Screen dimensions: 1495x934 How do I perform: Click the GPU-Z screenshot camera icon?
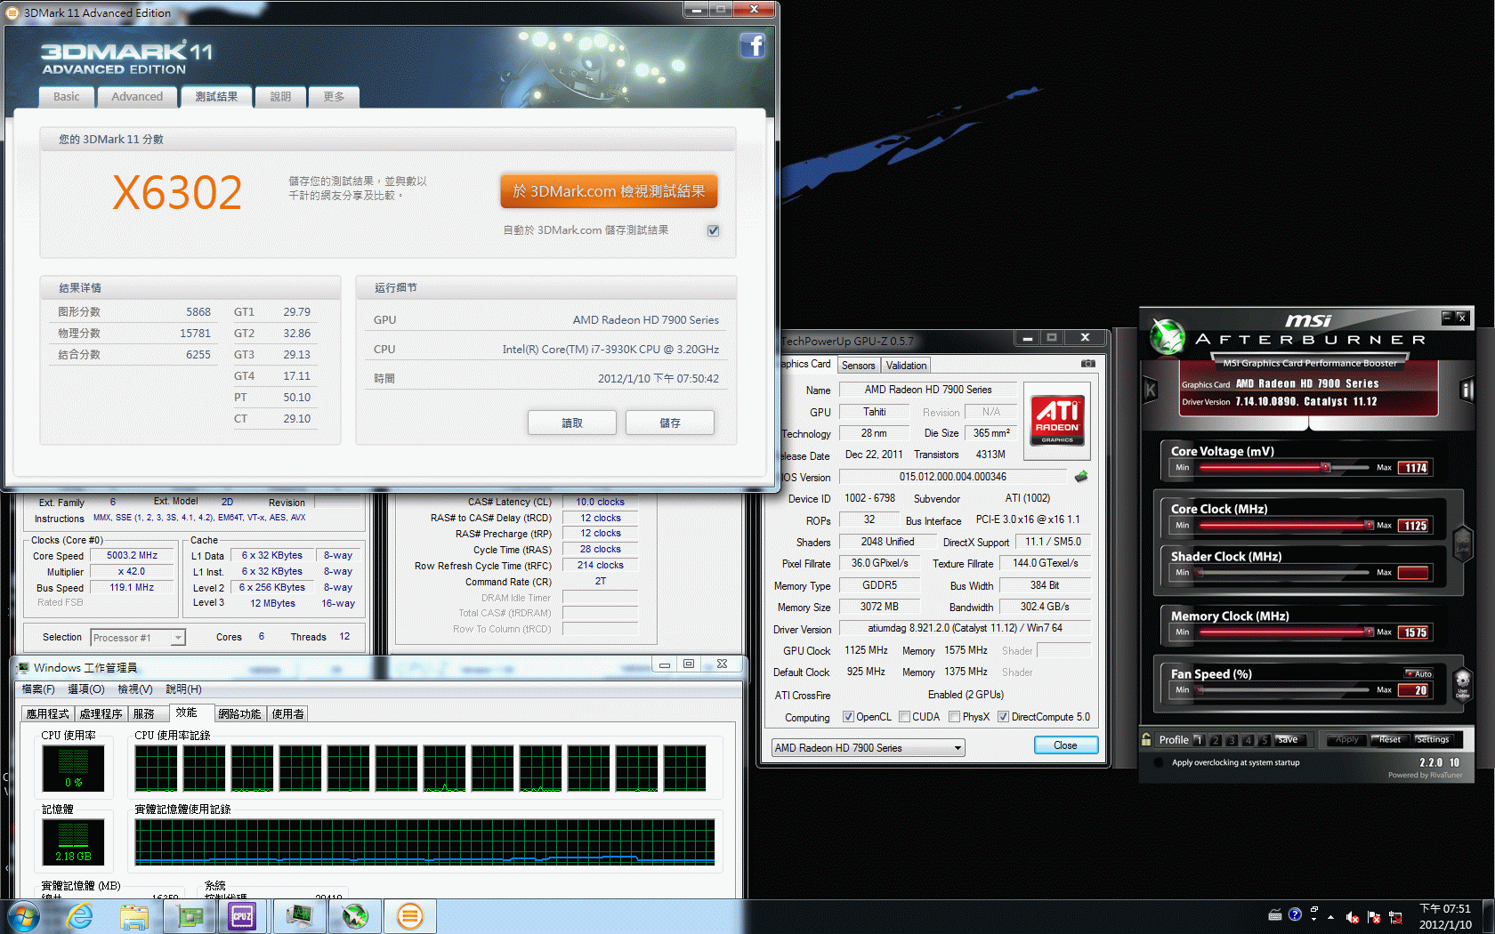1087,364
